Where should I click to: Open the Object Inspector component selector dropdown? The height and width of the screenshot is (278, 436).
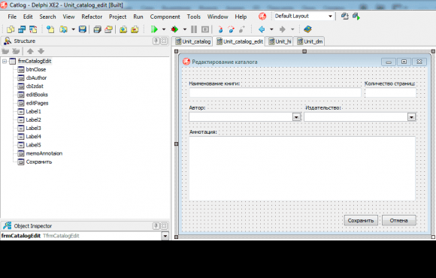[165, 236]
